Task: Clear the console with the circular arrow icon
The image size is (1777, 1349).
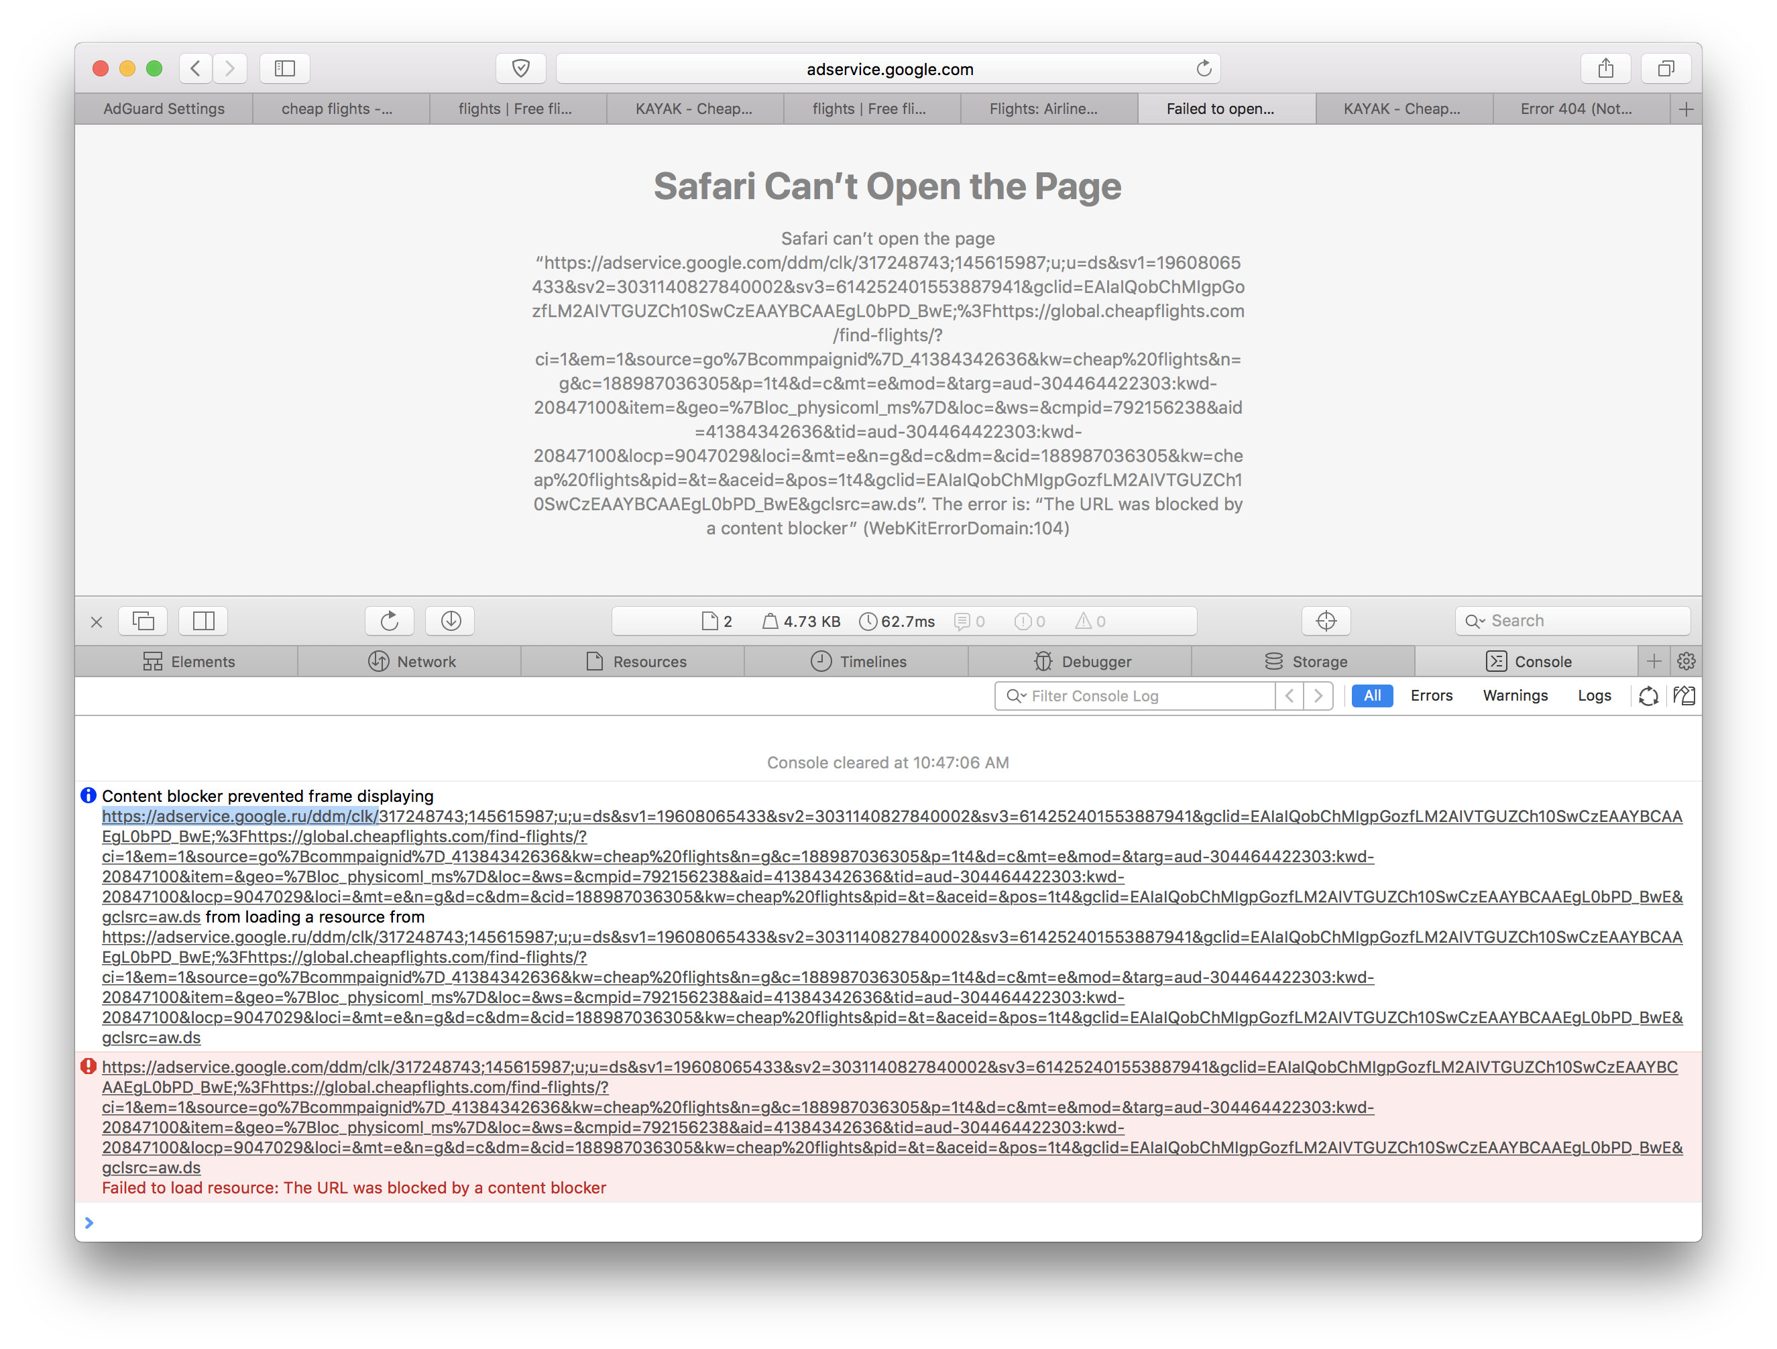Action: (1648, 696)
